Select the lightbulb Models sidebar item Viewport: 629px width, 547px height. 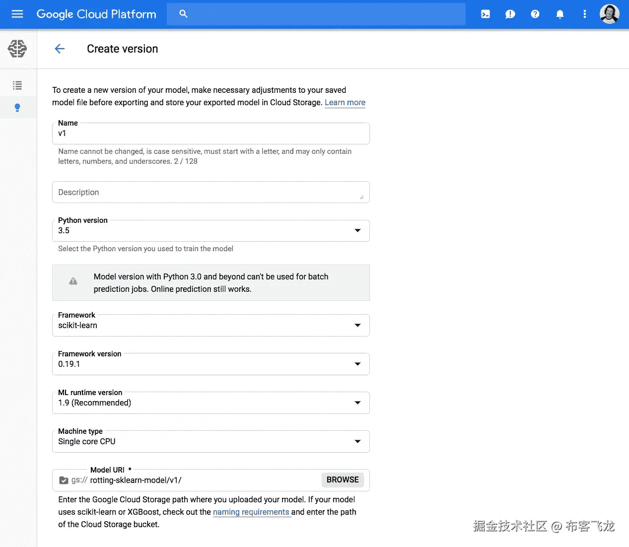(x=17, y=107)
